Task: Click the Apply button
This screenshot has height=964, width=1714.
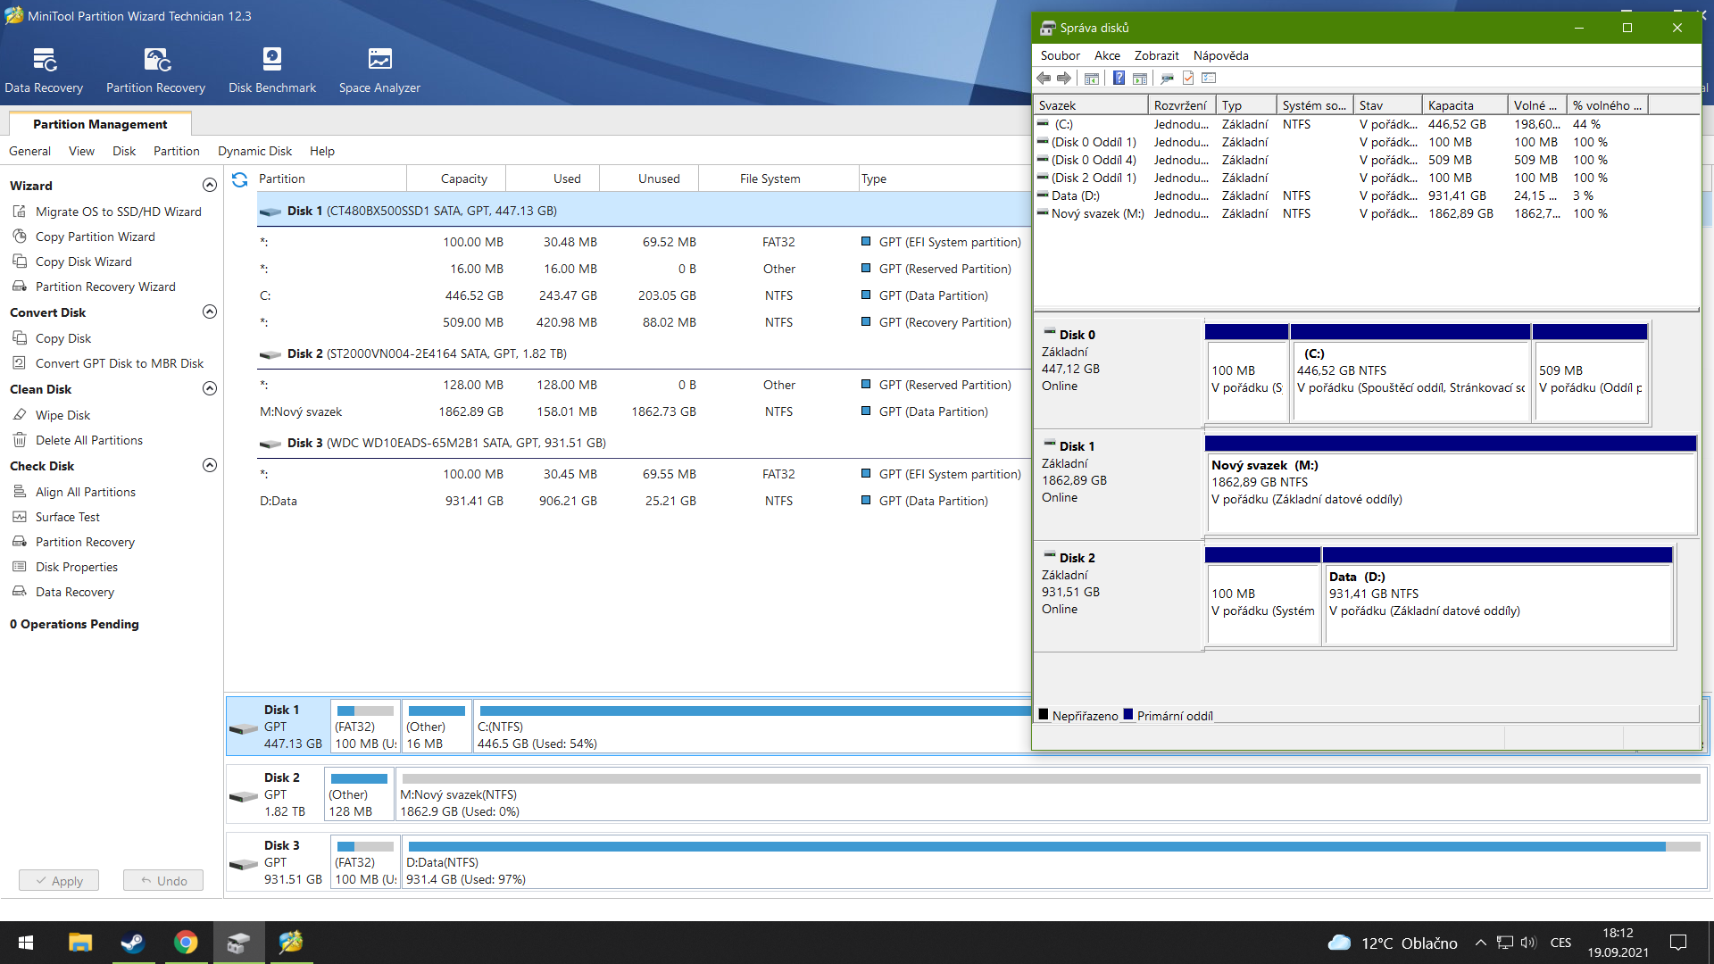Action: [59, 881]
